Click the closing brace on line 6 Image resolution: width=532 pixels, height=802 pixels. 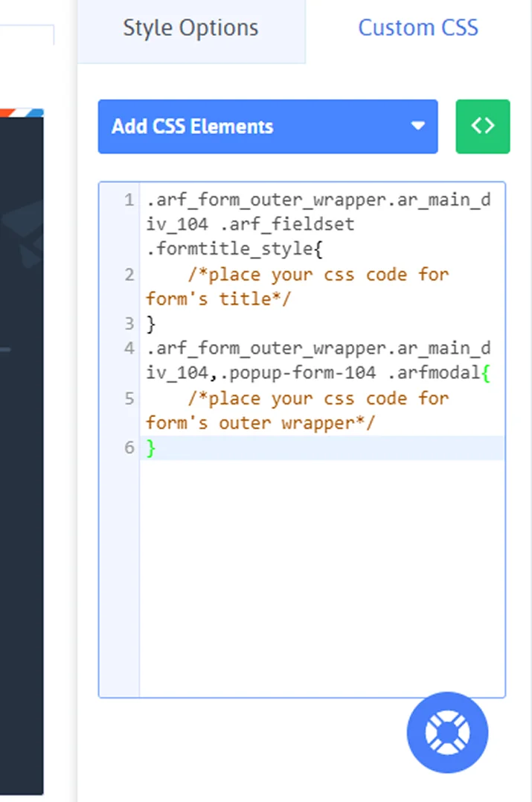point(151,448)
